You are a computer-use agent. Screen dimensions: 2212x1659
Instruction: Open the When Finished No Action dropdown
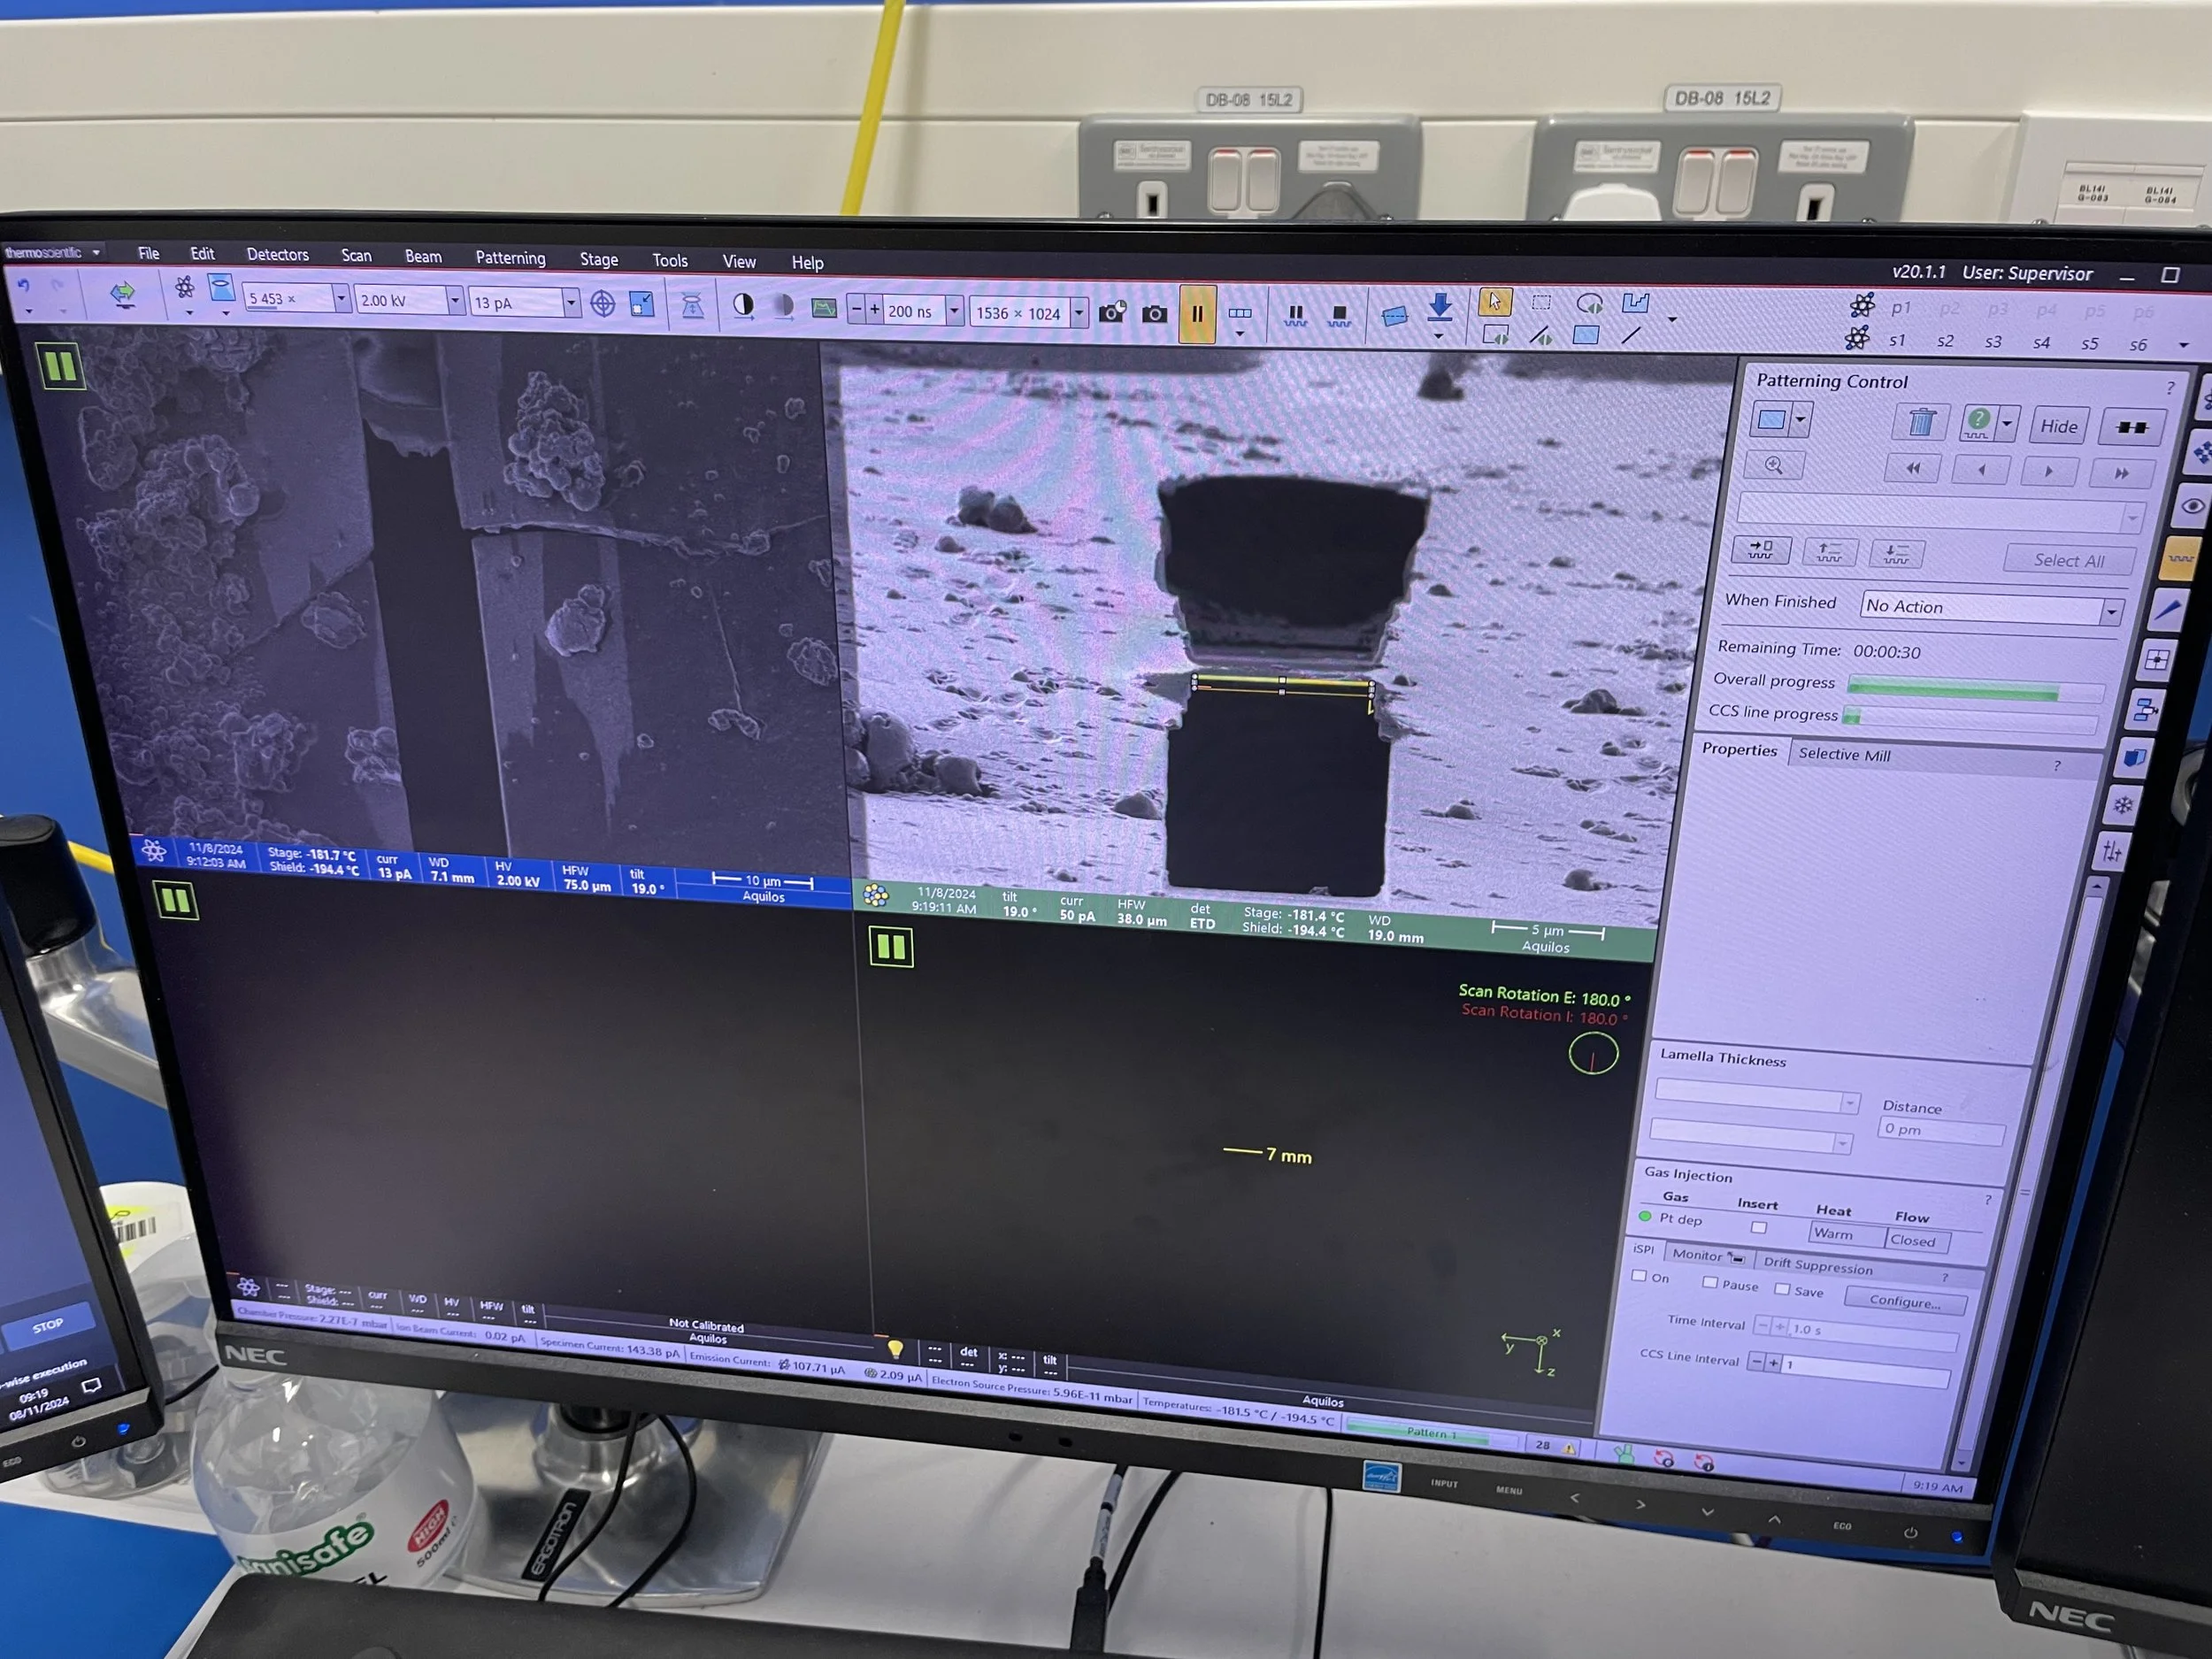2111,611
